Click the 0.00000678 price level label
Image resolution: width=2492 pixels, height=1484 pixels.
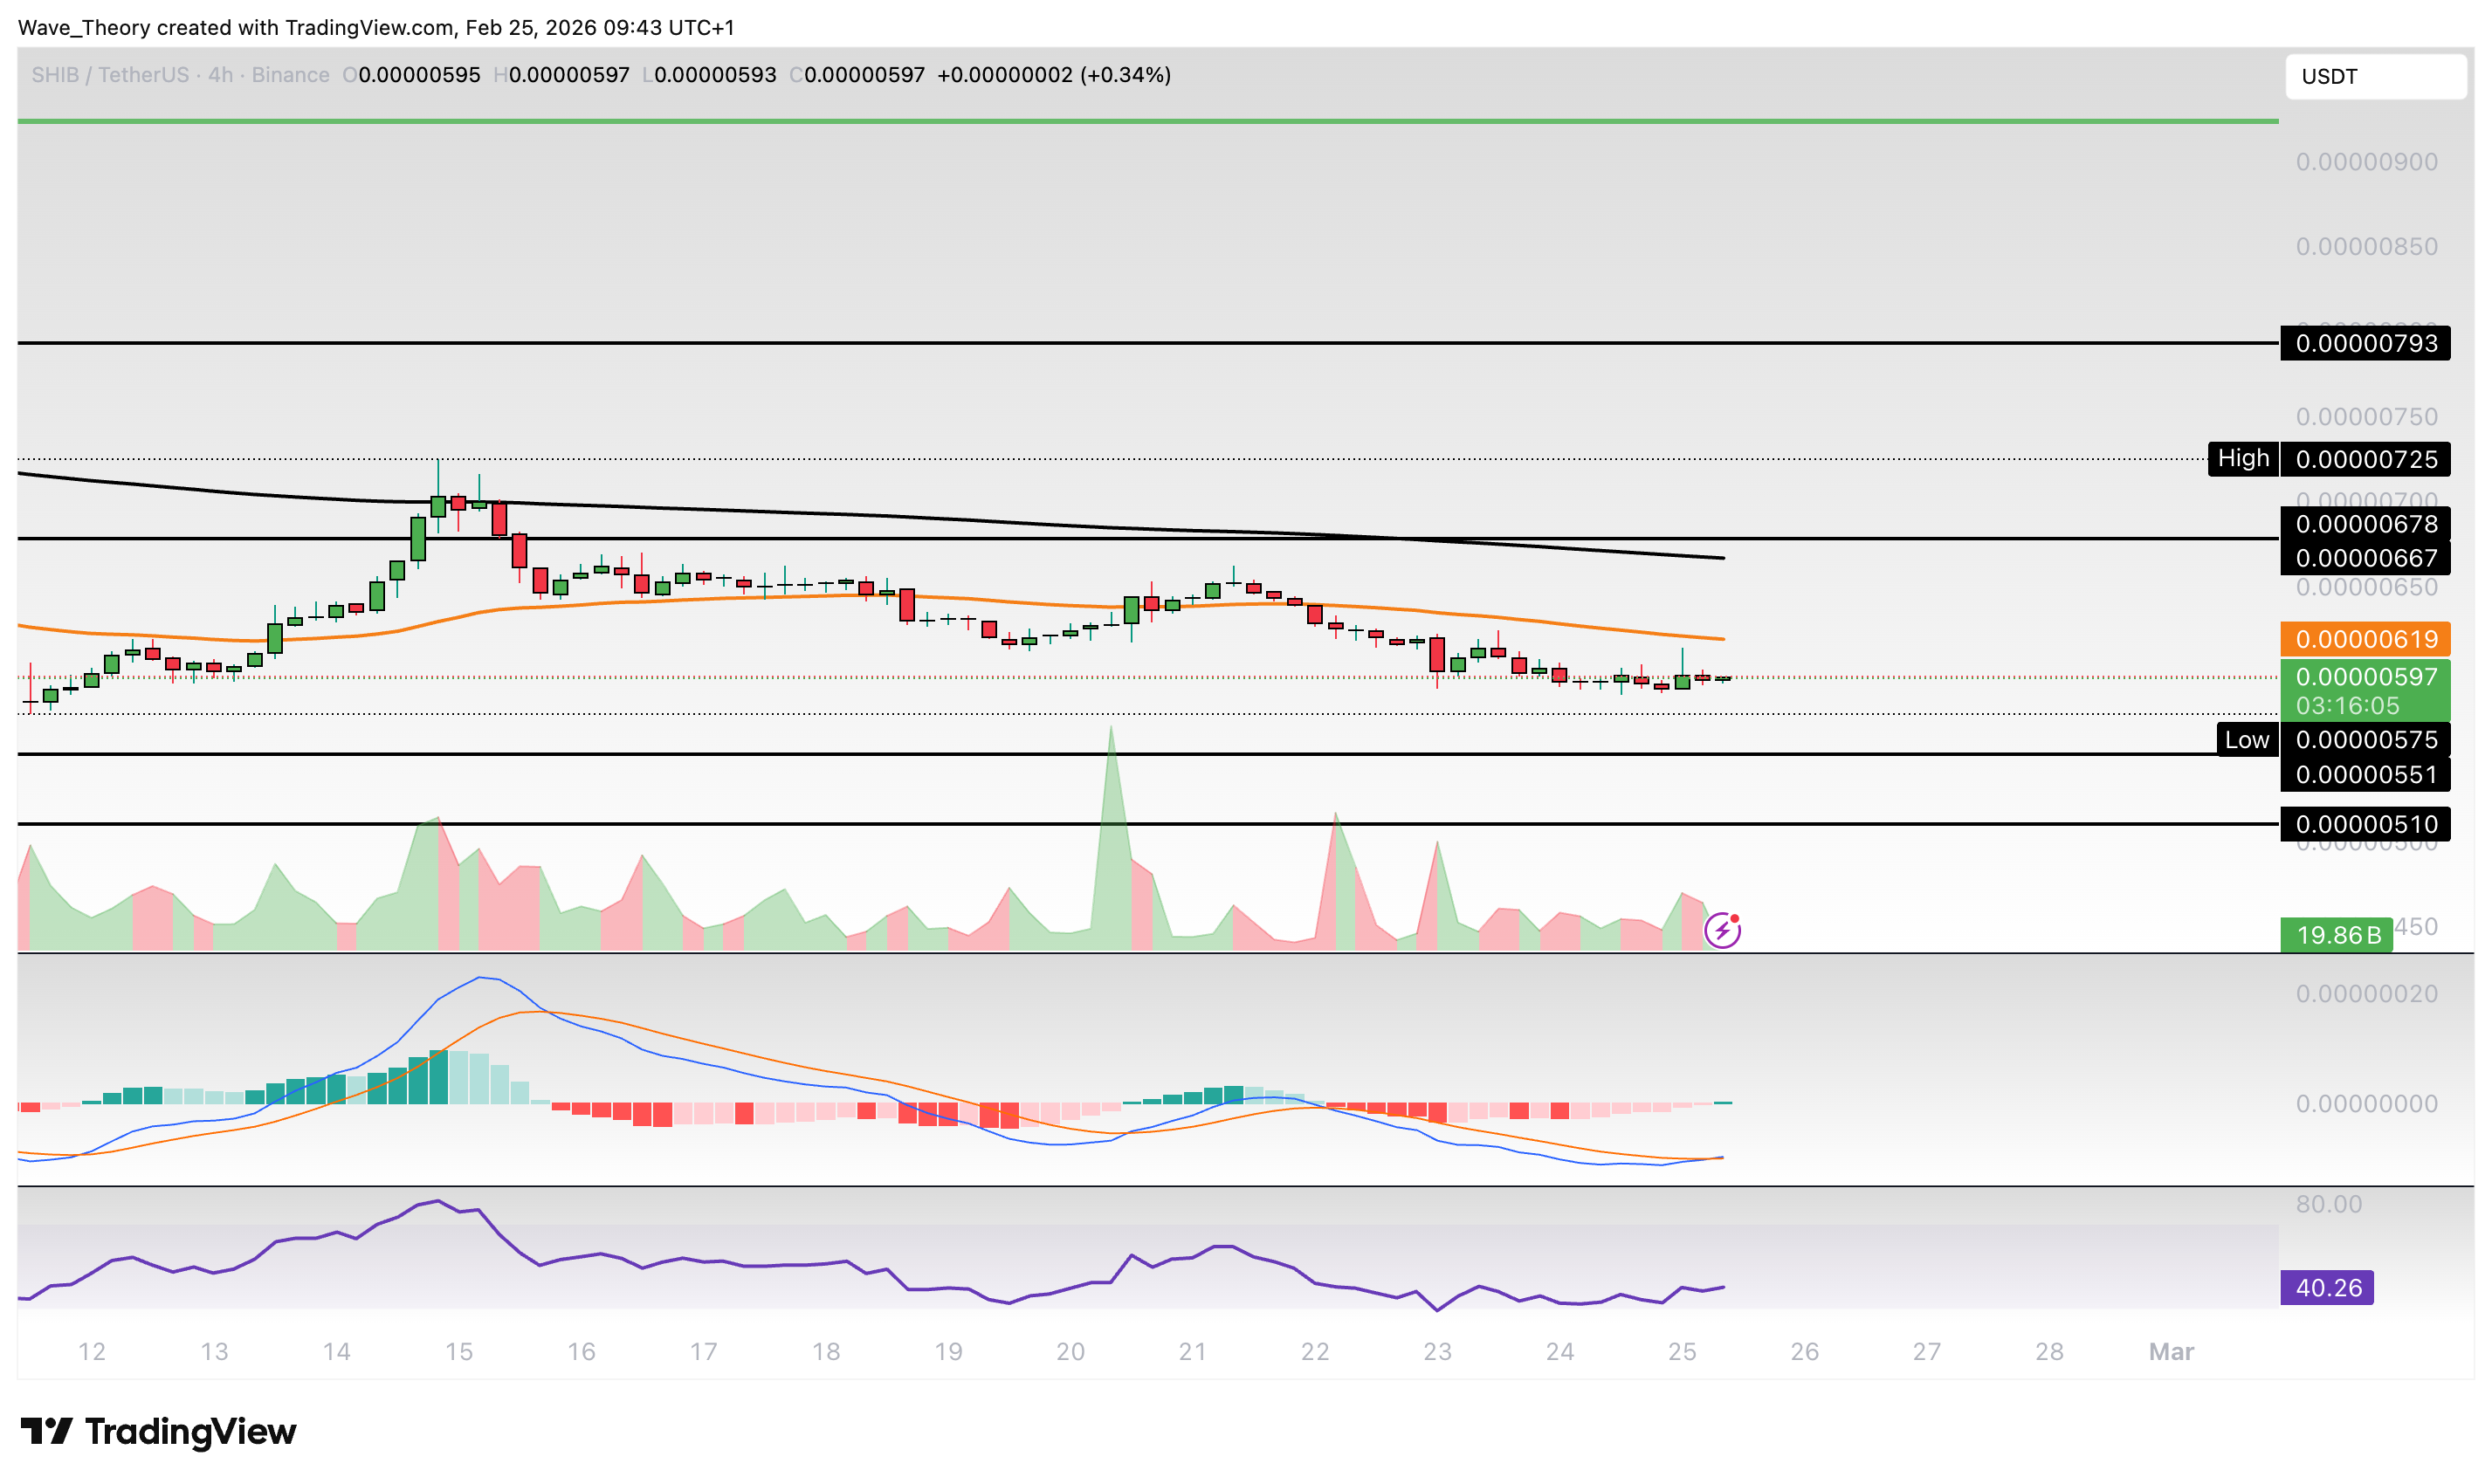(x=2365, y=524)
